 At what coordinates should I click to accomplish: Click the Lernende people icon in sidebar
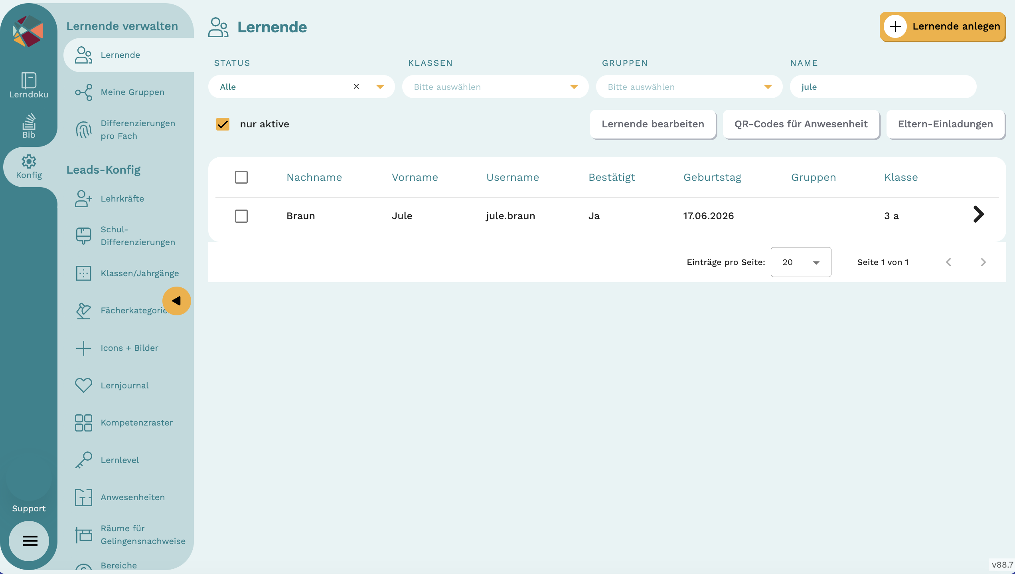(x=83, y=55)
